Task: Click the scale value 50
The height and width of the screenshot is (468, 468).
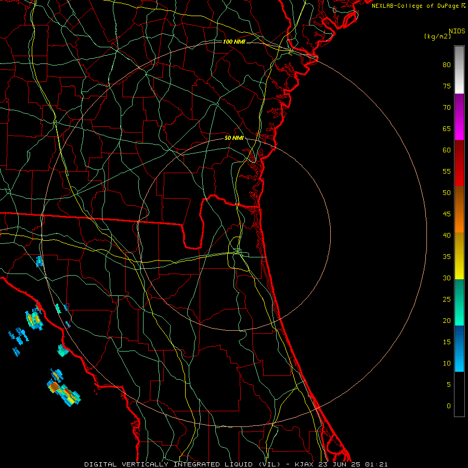Action: [x=447, y=193]
